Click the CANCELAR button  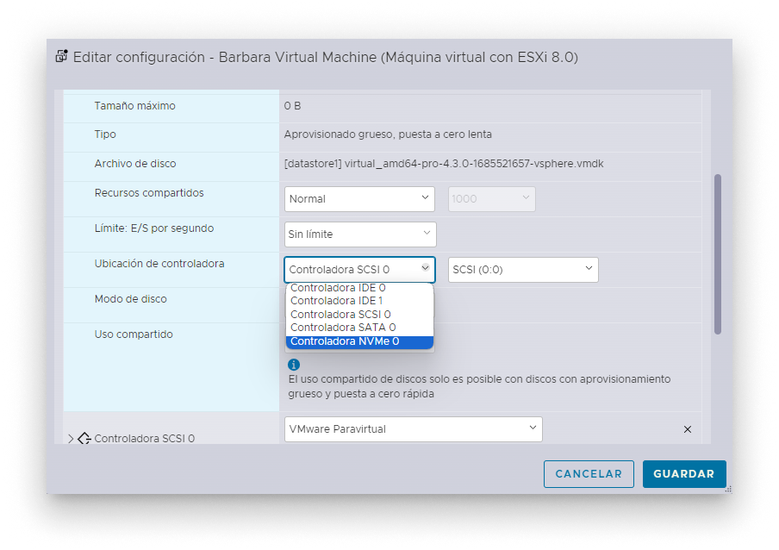tap(589, 473)
